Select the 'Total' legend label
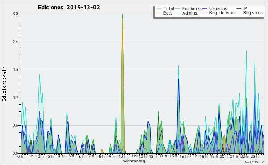268x165 pixels. pos(169,8)
